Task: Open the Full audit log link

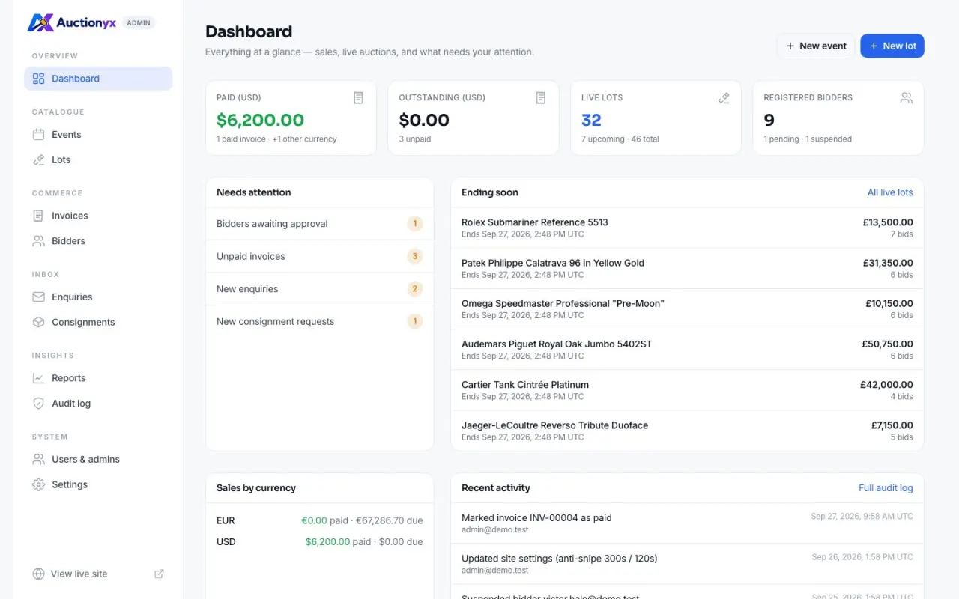Action: click(886, 488)
